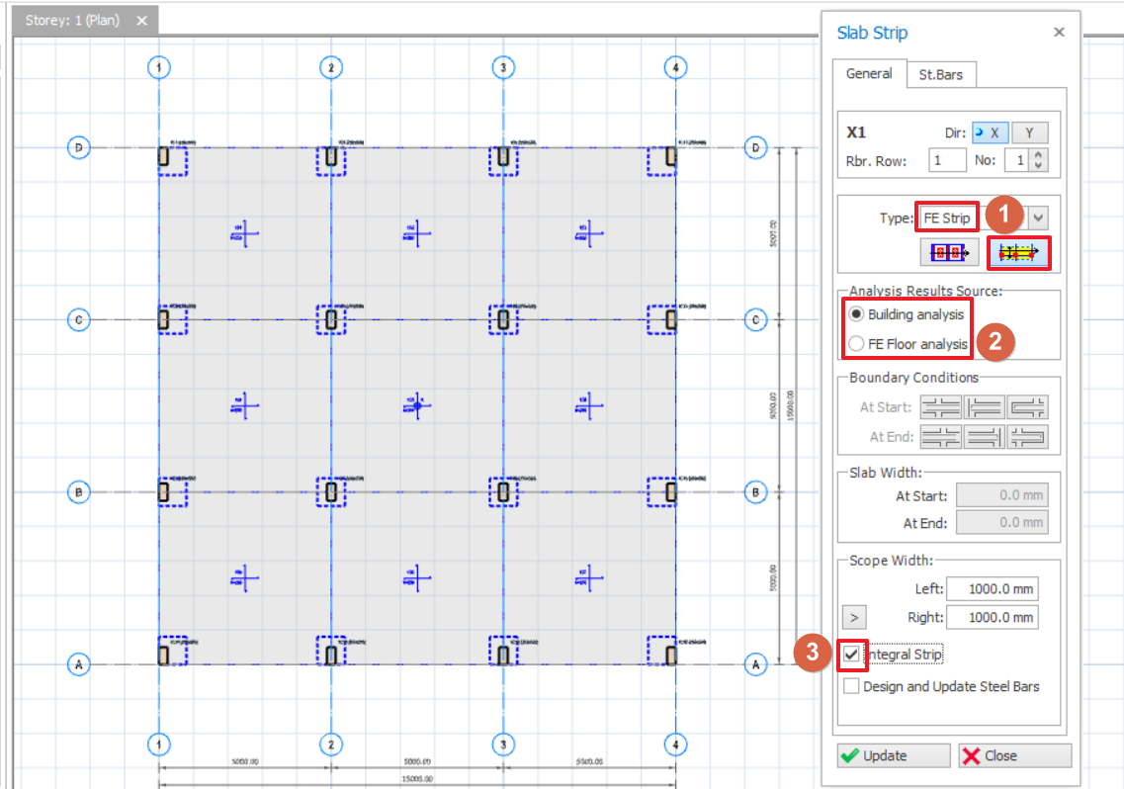Click the Update button
This screenshot has width=1124, height=789.
(x=893, y=755)
